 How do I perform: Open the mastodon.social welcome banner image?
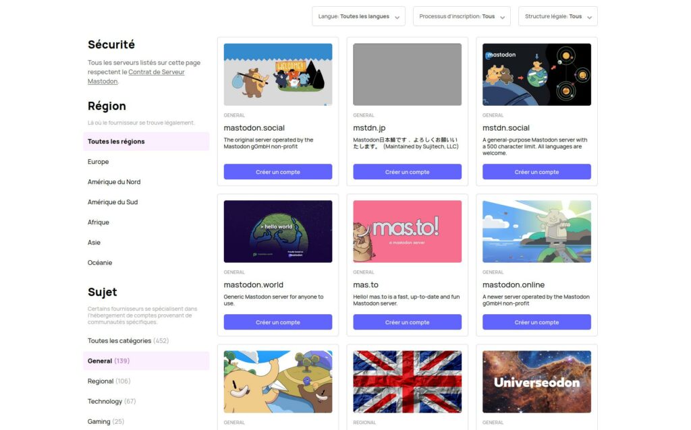[278, 74]
